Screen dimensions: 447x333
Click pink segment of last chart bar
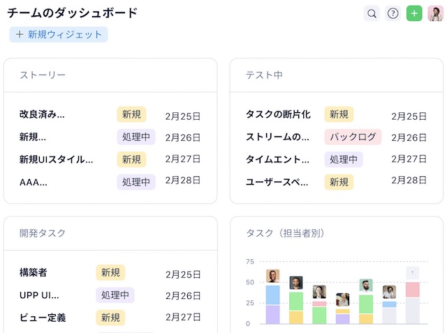pyautogui.click(x=413, y=290)
